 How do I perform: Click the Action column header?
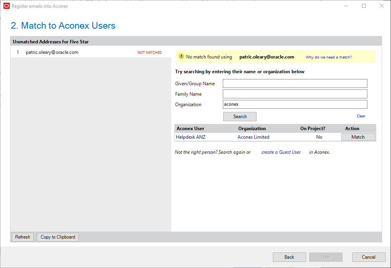(x=352, y=129)
